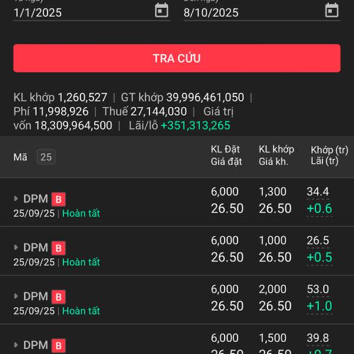
Task: Click the +0.6 profit value link
Action: tap(319, 209)
